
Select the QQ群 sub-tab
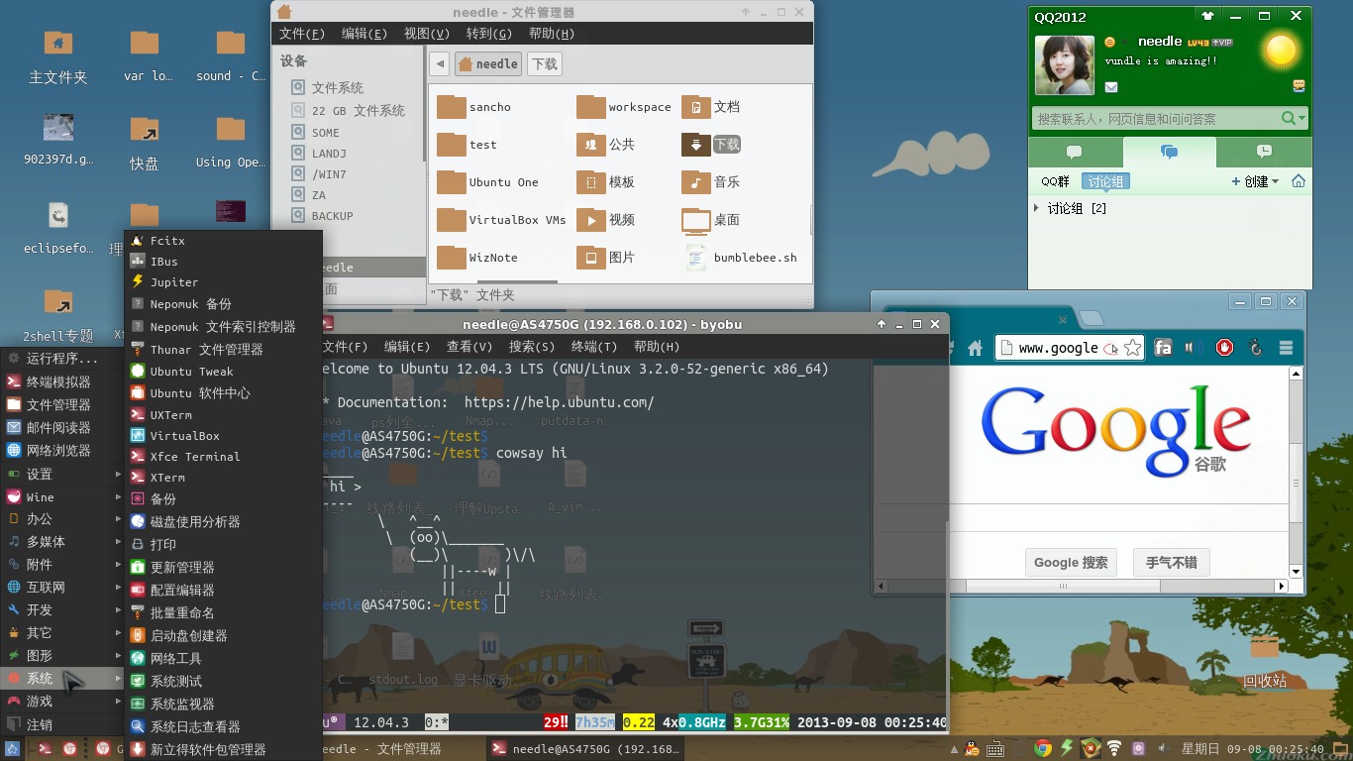tap(1055, 181)
